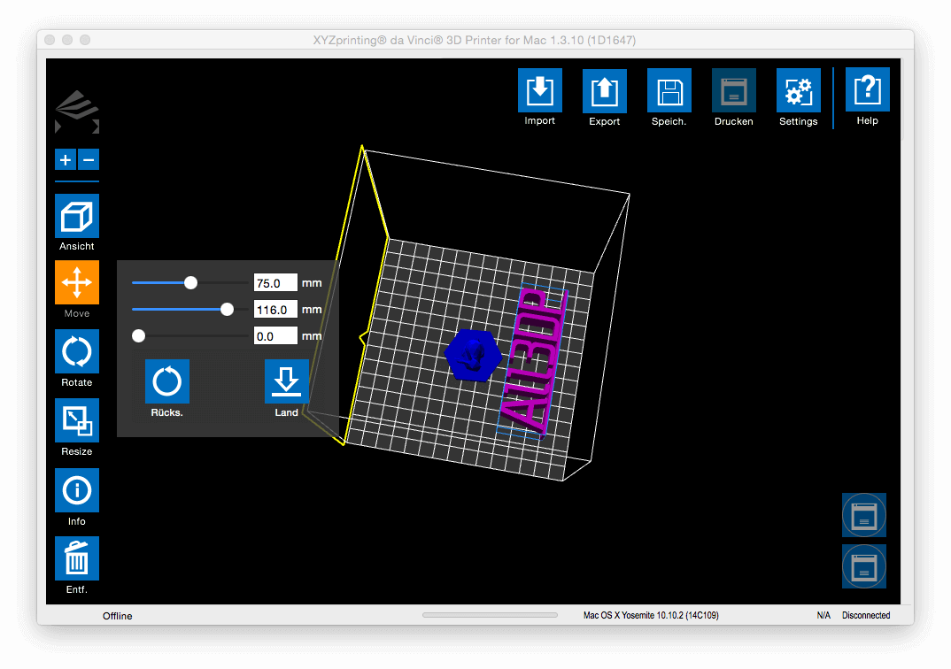
Task: Select the Rotate tool
Action: [x=77, y=351]
